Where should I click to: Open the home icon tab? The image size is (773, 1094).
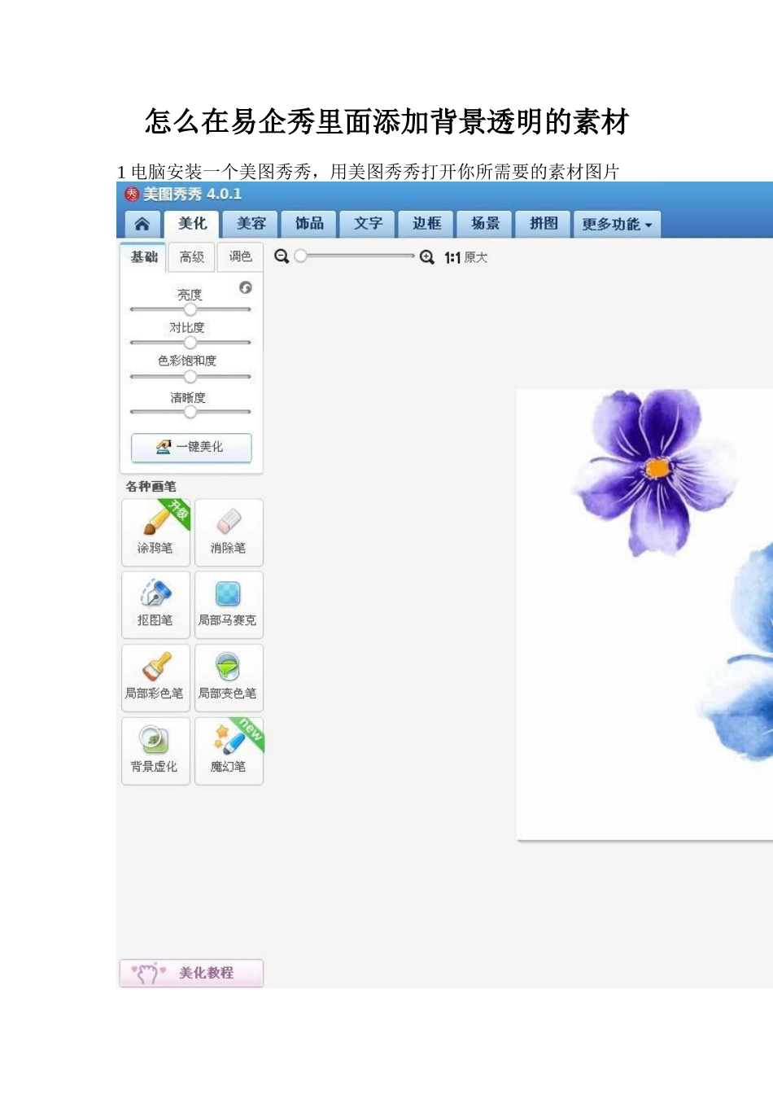coord(142,224)
